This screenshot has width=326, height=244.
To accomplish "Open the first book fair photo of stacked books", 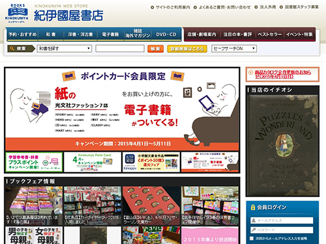I will [34, 206].
